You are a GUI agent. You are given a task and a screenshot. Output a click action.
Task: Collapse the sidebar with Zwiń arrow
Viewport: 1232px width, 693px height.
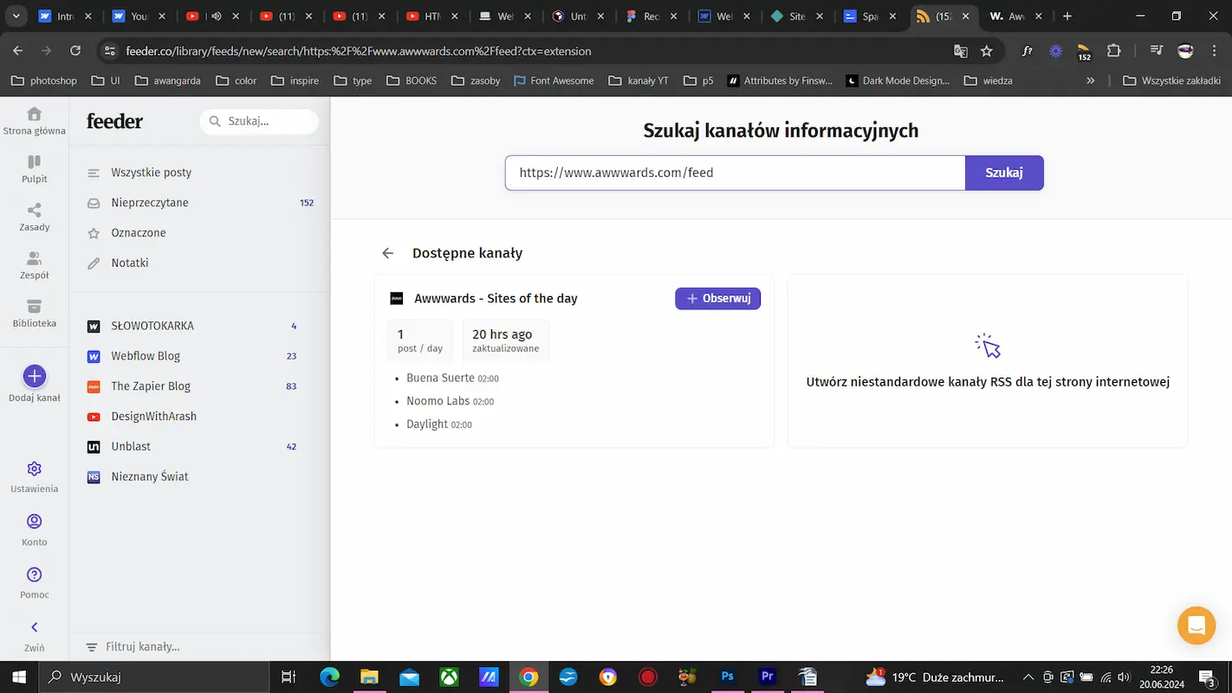pos(34,628)
